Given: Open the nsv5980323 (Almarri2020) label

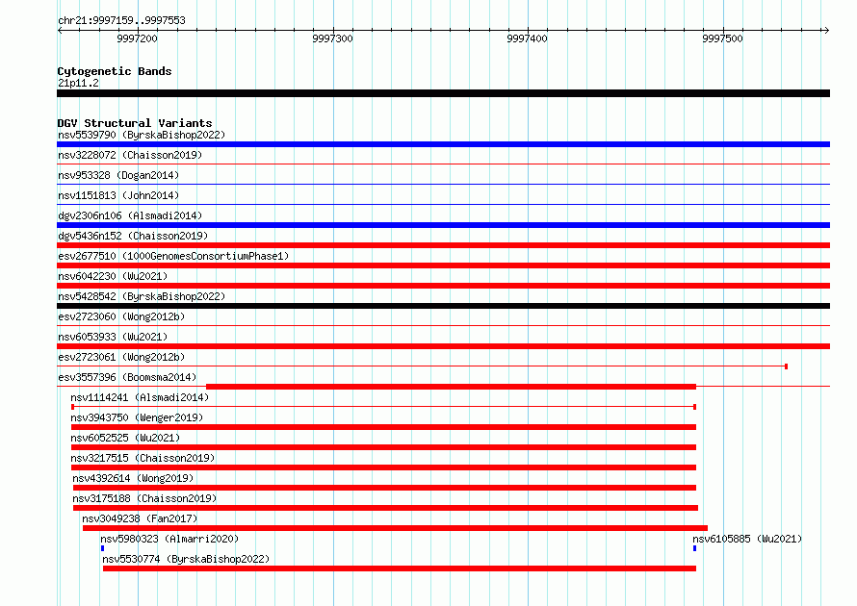Looking at the screenshot, I should tap(169, 539).
